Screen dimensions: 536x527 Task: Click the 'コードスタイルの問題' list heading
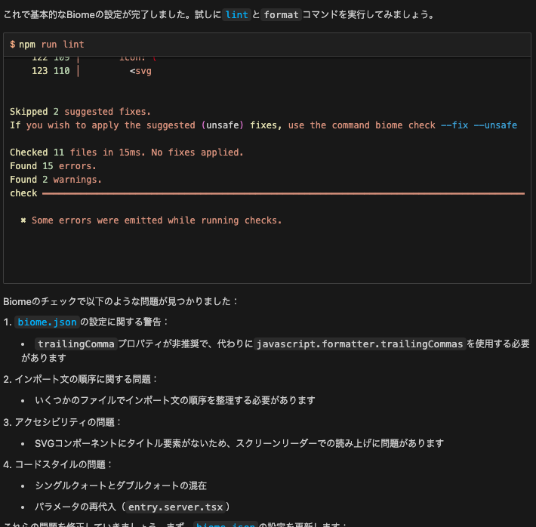(x=60, y=464)
